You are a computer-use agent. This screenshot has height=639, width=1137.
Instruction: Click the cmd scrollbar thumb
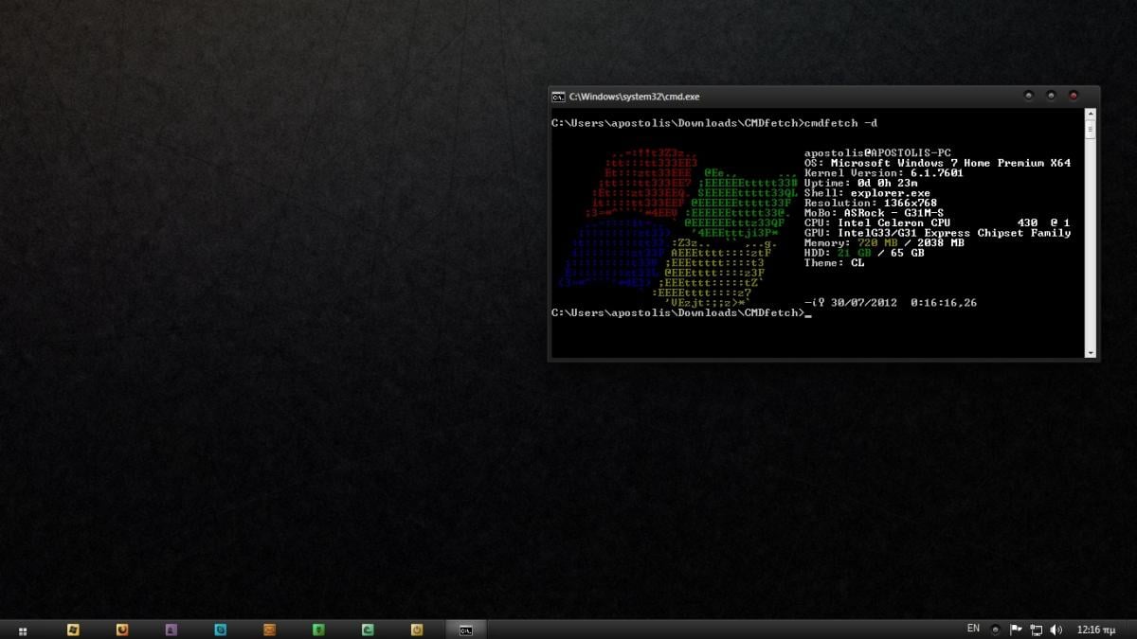1091,129
